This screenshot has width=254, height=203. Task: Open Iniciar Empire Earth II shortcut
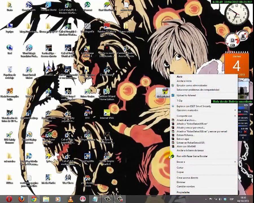pyautogui.click(x=107, y=159)
